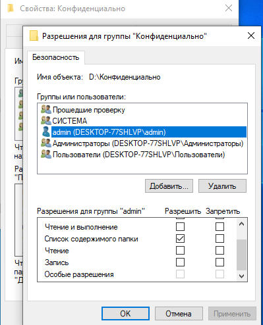Click the Применить button
This screenshot has height=325, width=263.
[x=232, y=314]
